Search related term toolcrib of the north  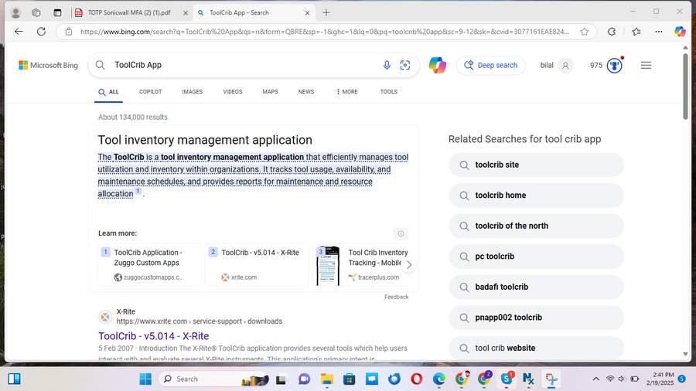point(536,226)
